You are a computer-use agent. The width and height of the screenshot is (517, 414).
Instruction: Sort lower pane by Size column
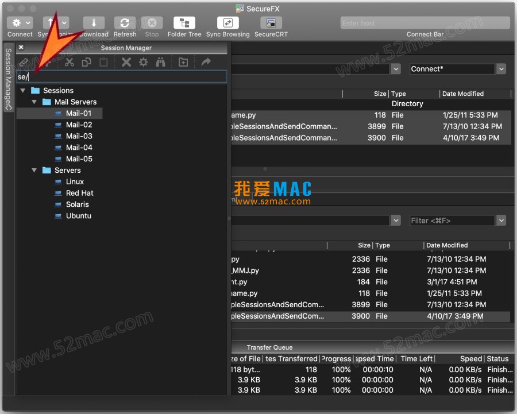(x=364, y=245)
